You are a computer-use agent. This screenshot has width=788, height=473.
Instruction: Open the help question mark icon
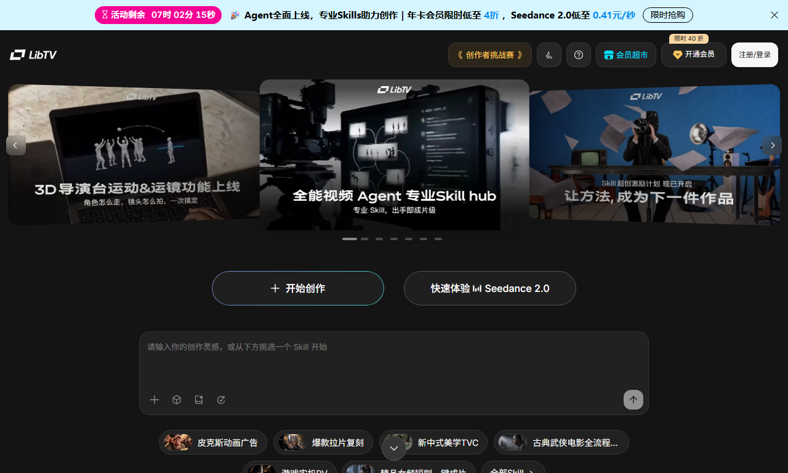coord(579,55)
